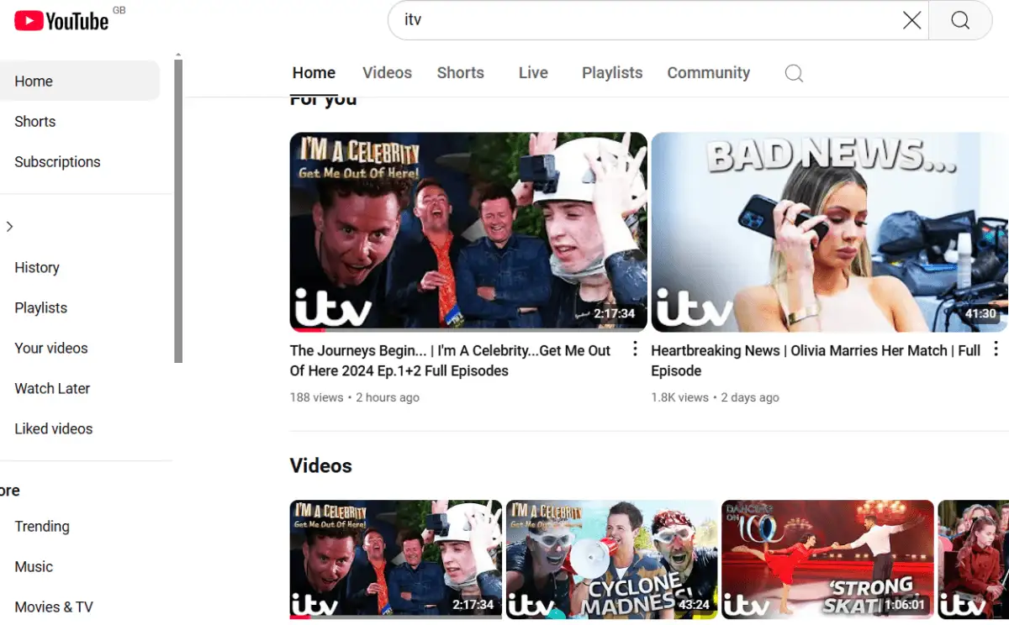Viewport: 1009px width, 625px height.
Task: Open the Community tab
Action: [708, 73]
